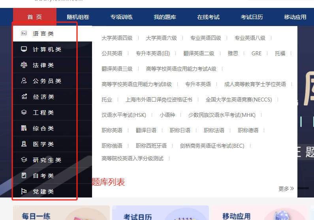
Task: Open the 首页 nav tab
Action: (x=35, y=17)
